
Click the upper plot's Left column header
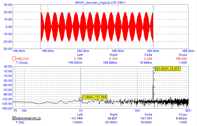80,55
